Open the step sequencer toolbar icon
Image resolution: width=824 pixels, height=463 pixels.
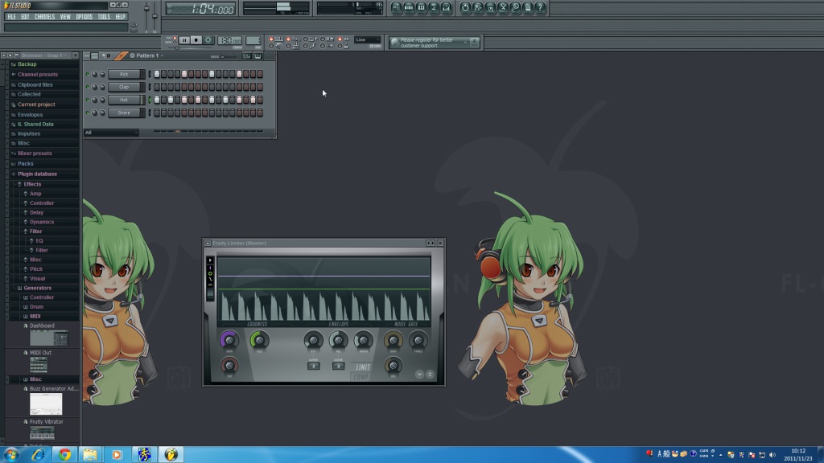point(409,8)
